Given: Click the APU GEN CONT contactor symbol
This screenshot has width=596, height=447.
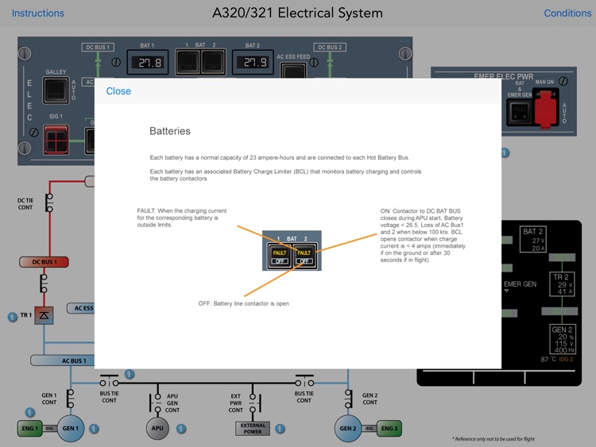Looking at the screenshot, I should pyautogui.click(x=156, y=403).
